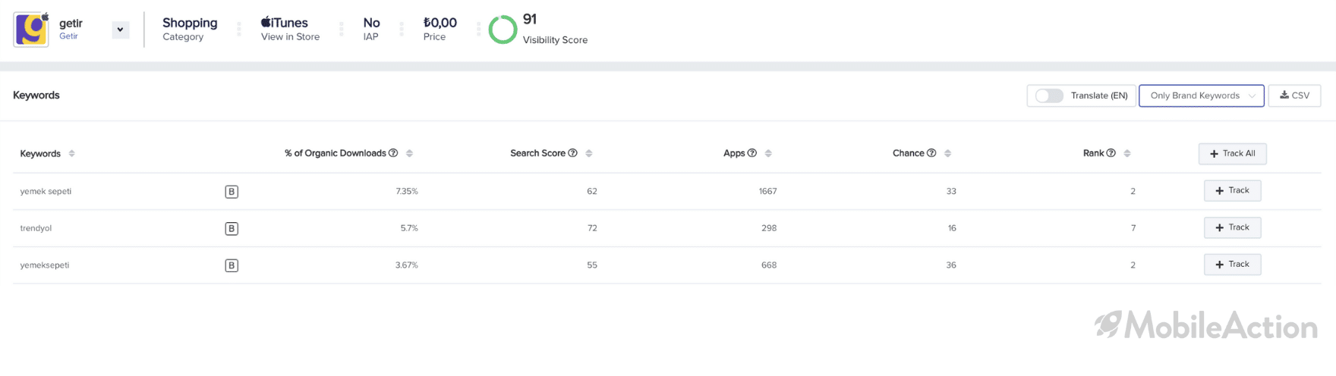Sort by the Apps column arrows
The height and width of the screenshot is (376, 1336).
(767, 153)
